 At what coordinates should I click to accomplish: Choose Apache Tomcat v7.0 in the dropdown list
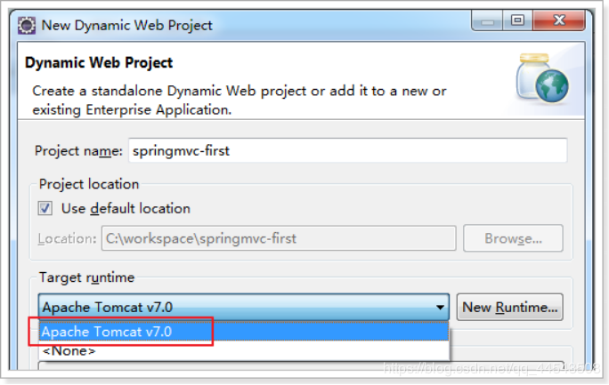click(107, 332)
